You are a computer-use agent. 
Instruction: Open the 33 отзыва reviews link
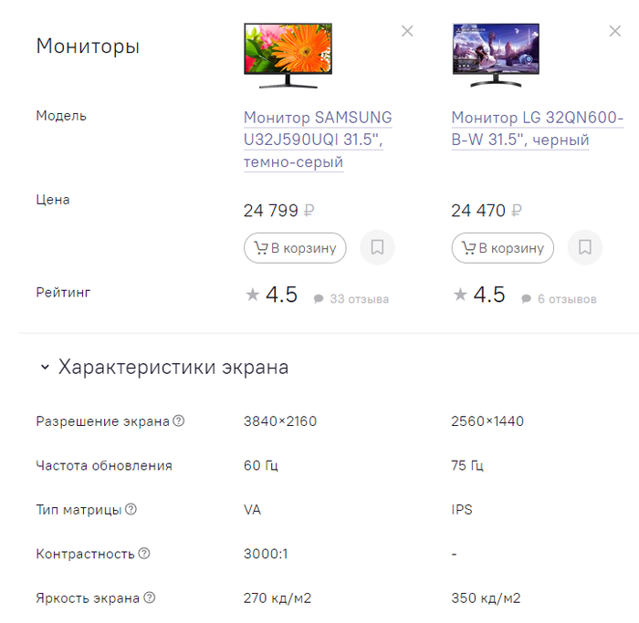352,299
